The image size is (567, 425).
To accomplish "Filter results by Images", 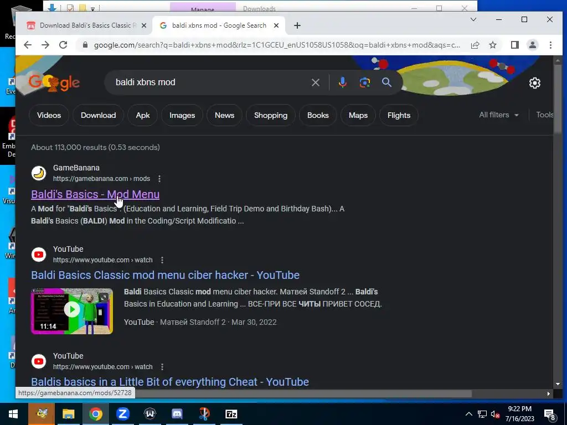I will coord(182,115).
